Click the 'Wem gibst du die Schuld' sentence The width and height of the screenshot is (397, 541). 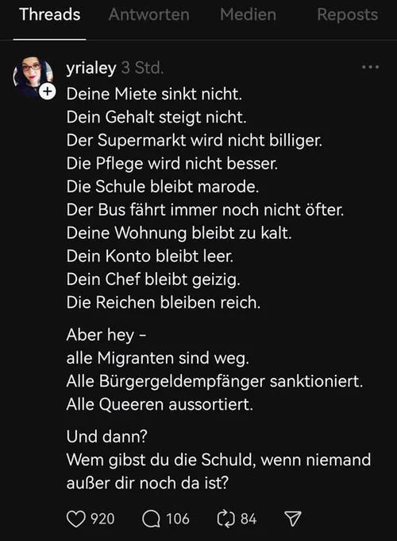coord(218,471)
